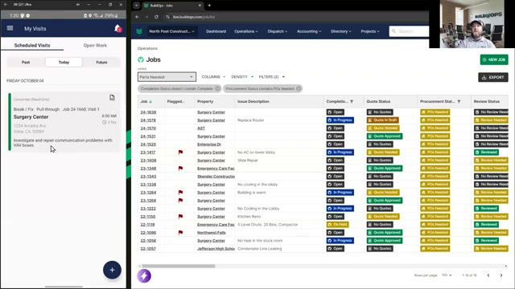This screenshot has width=515, height=289.
Task: Open Northwest Falls property link
Action: click(211, 233)
